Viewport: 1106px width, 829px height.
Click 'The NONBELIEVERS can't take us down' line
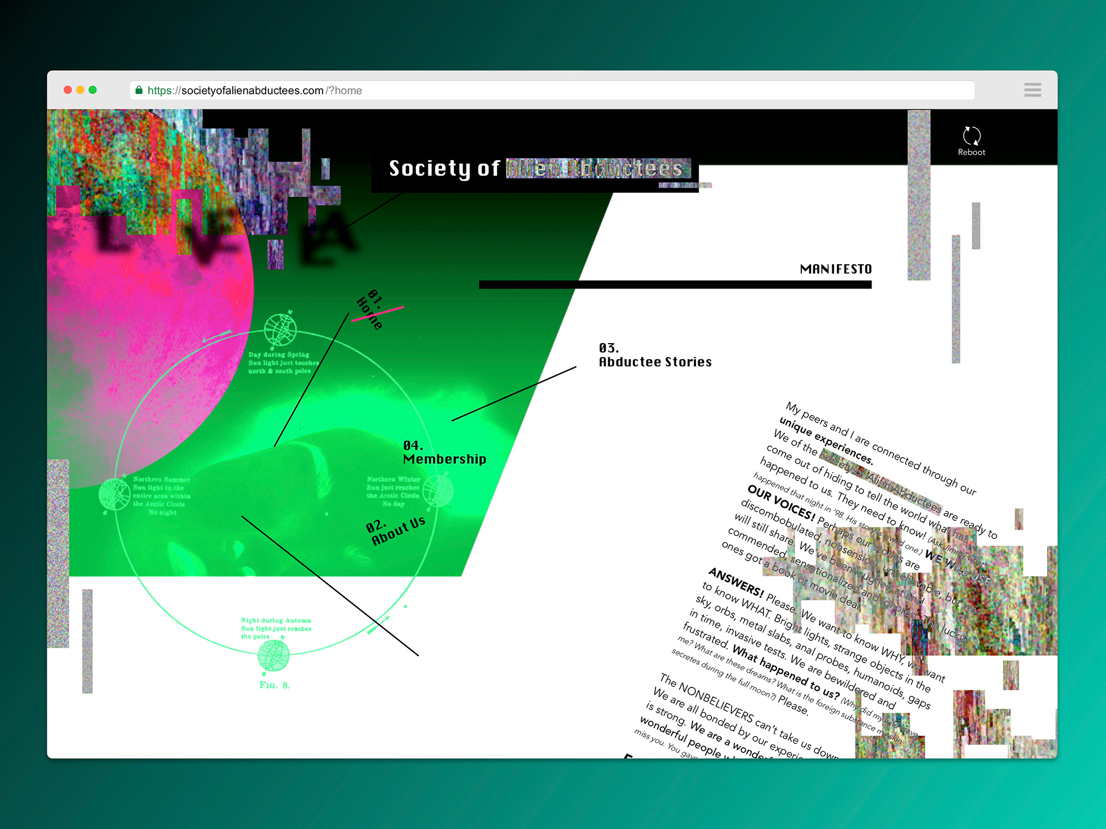pos(749,716)
